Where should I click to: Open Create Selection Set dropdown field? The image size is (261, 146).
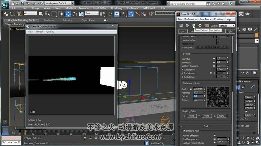[165, 13]
